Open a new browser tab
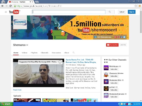The image size is (142, 106). point(37,2)
